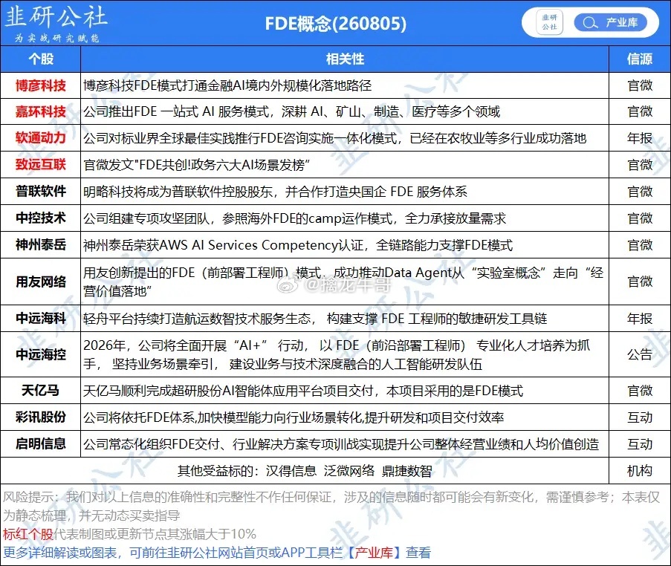671x566 pixels.
Task: Click stock name 博彦科技
Action: click(41, 85)
